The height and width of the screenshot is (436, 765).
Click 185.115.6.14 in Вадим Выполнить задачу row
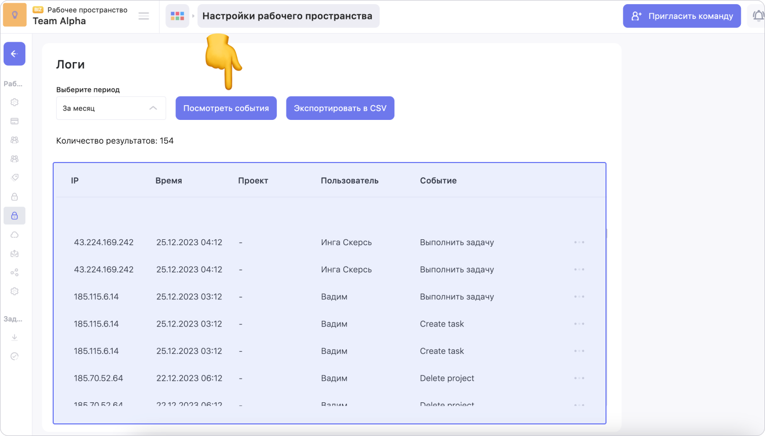96,297
